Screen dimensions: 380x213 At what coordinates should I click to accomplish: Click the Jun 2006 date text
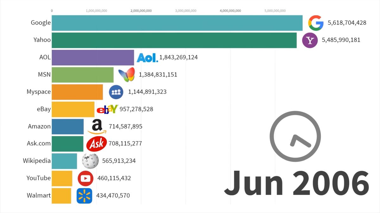(x=296, y=183)
